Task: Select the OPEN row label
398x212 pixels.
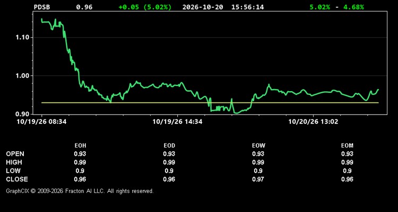Action: point(15,154)
